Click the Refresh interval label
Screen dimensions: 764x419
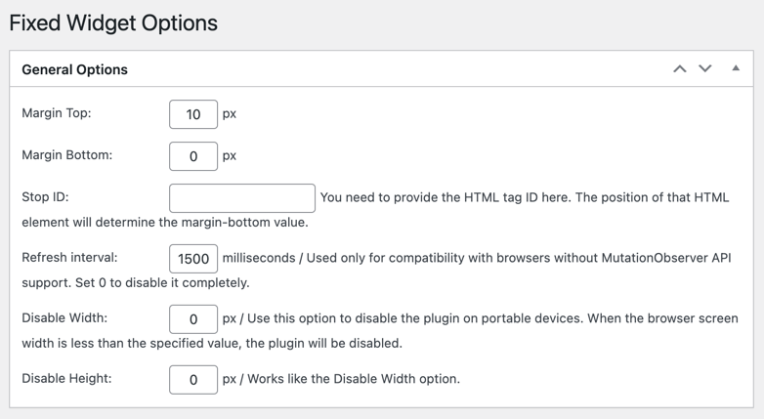[x=69, y=258]
